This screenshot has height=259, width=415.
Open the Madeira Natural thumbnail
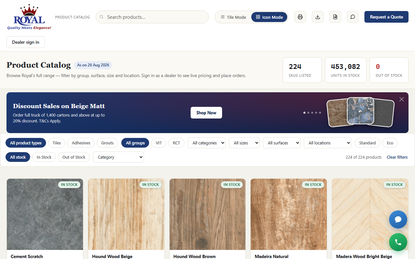coord(289,214)
